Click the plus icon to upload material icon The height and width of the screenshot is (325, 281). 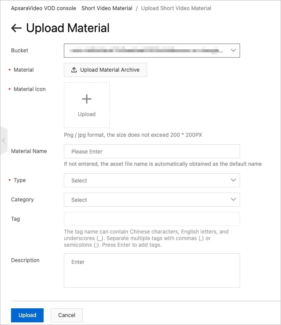(x=87, y=99)
